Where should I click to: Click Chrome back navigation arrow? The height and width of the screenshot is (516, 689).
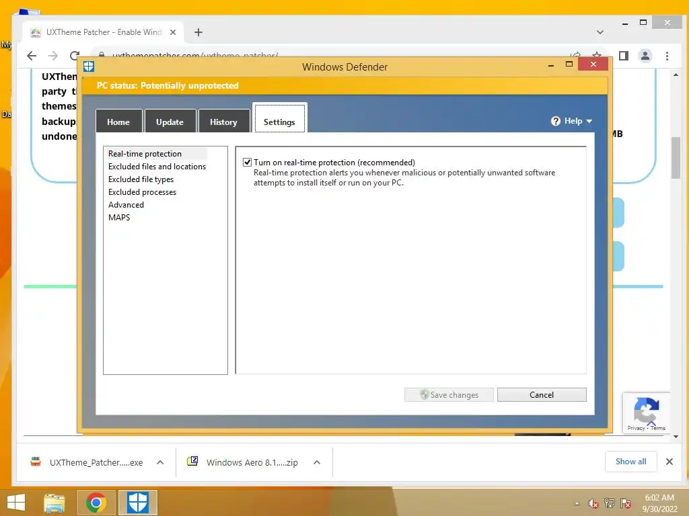[32, 56]
